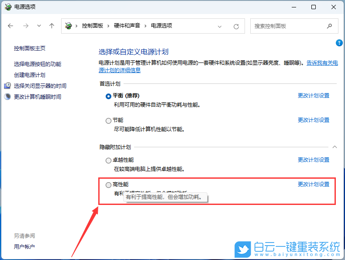Minimize the 电源选项 window

click(294, 7)
